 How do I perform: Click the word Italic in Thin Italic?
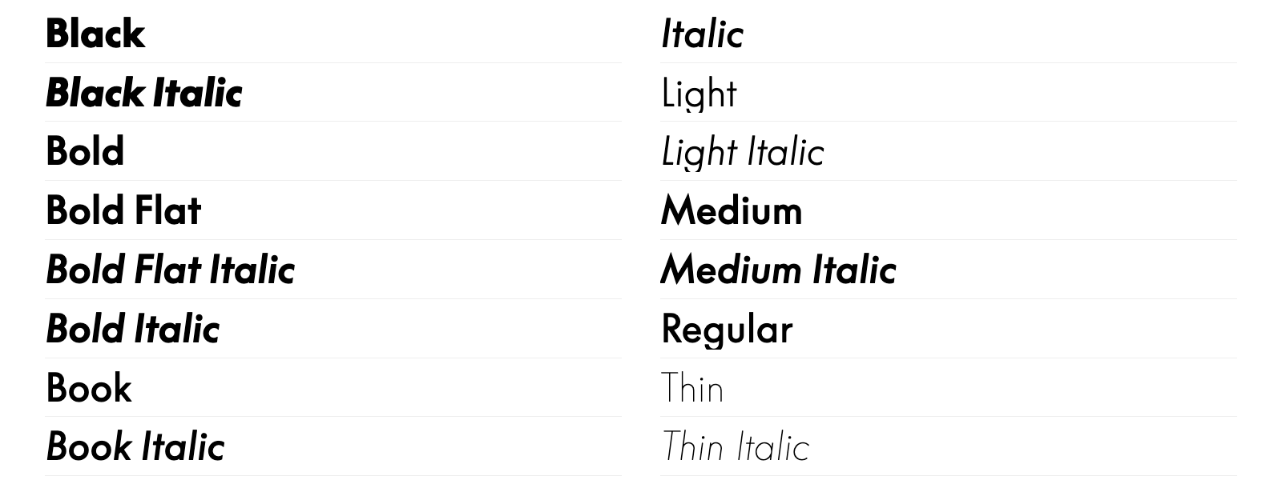(772, 446)
